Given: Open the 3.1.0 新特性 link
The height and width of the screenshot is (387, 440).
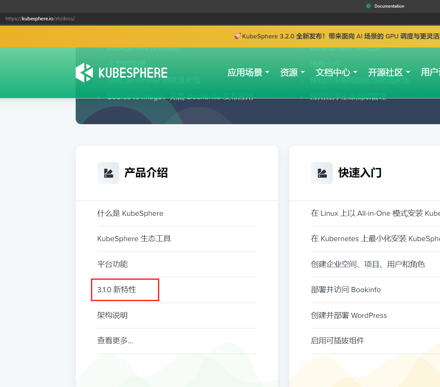Looking at the screenshot, I should (117, 290).
